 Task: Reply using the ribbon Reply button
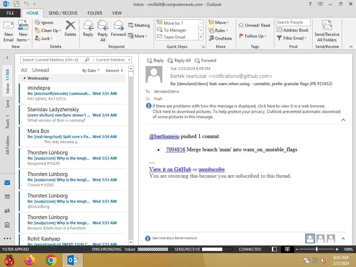pyautogui.click(x=88, y=29)
